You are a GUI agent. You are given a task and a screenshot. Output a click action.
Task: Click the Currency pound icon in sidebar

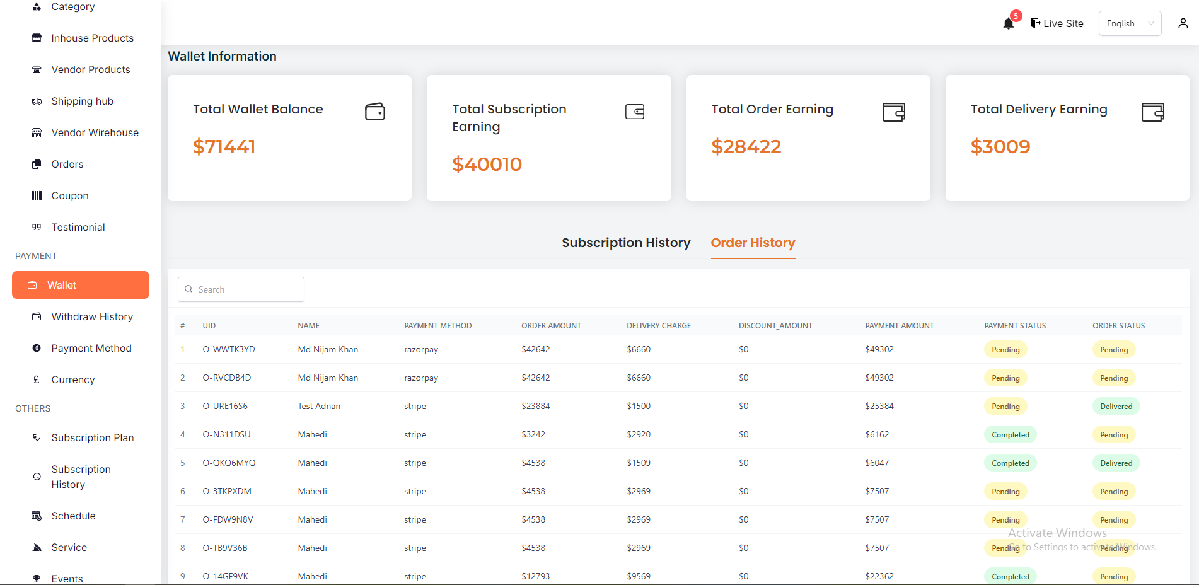(x=37, y=379)
